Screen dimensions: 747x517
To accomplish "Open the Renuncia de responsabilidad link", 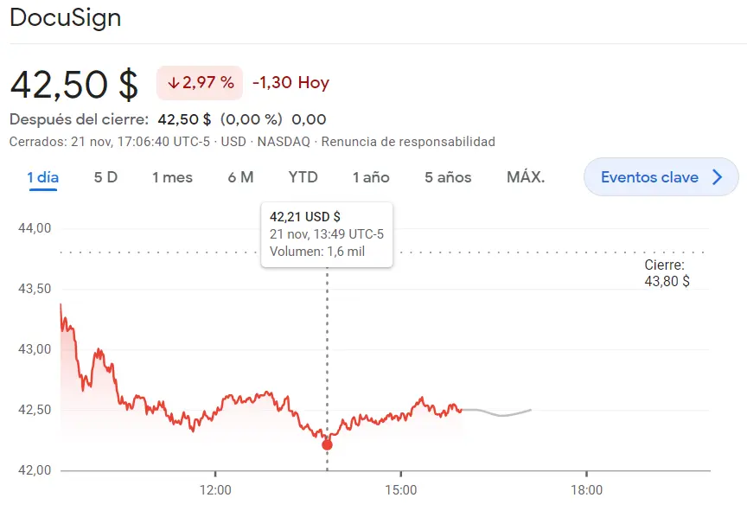I will pyautogui.click(x=408, y=142).
